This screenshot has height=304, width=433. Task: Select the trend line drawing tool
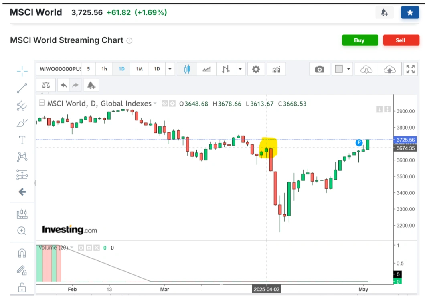[22, 88]
